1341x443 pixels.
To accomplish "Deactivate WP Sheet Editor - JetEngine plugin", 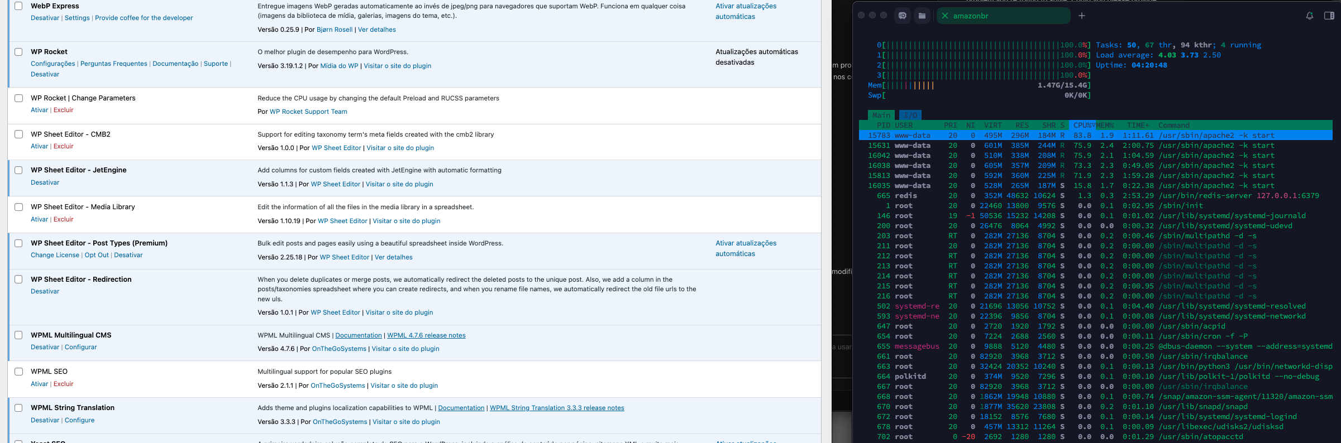I will pos(45,182).
